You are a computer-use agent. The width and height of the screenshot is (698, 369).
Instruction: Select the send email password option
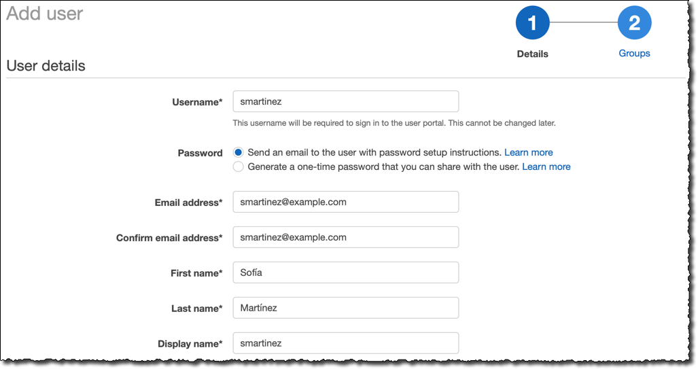[x=238, y=152]
